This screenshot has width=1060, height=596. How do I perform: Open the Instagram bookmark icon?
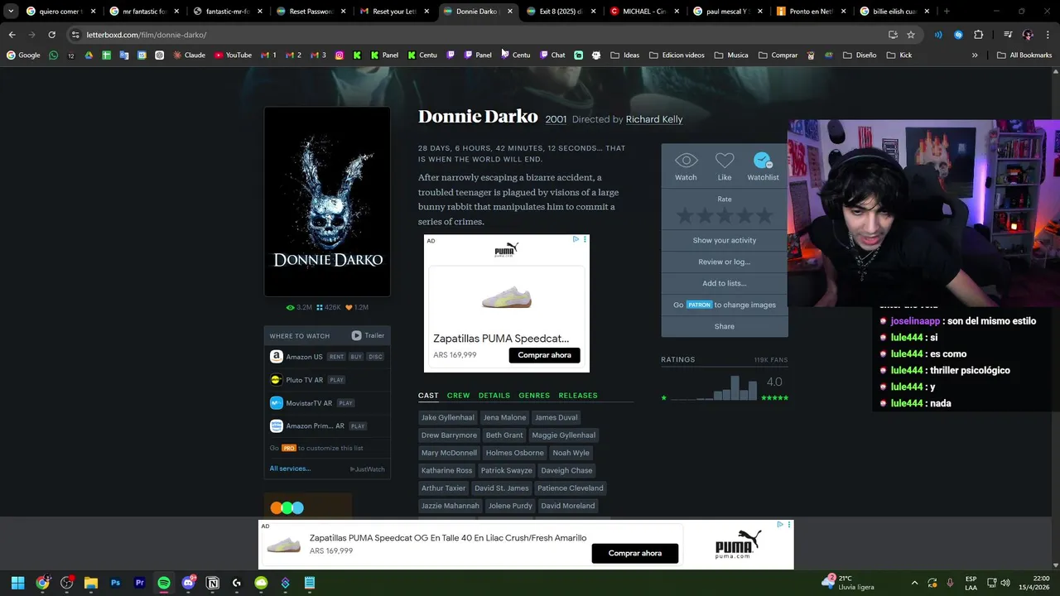click(x=340, y=55)
